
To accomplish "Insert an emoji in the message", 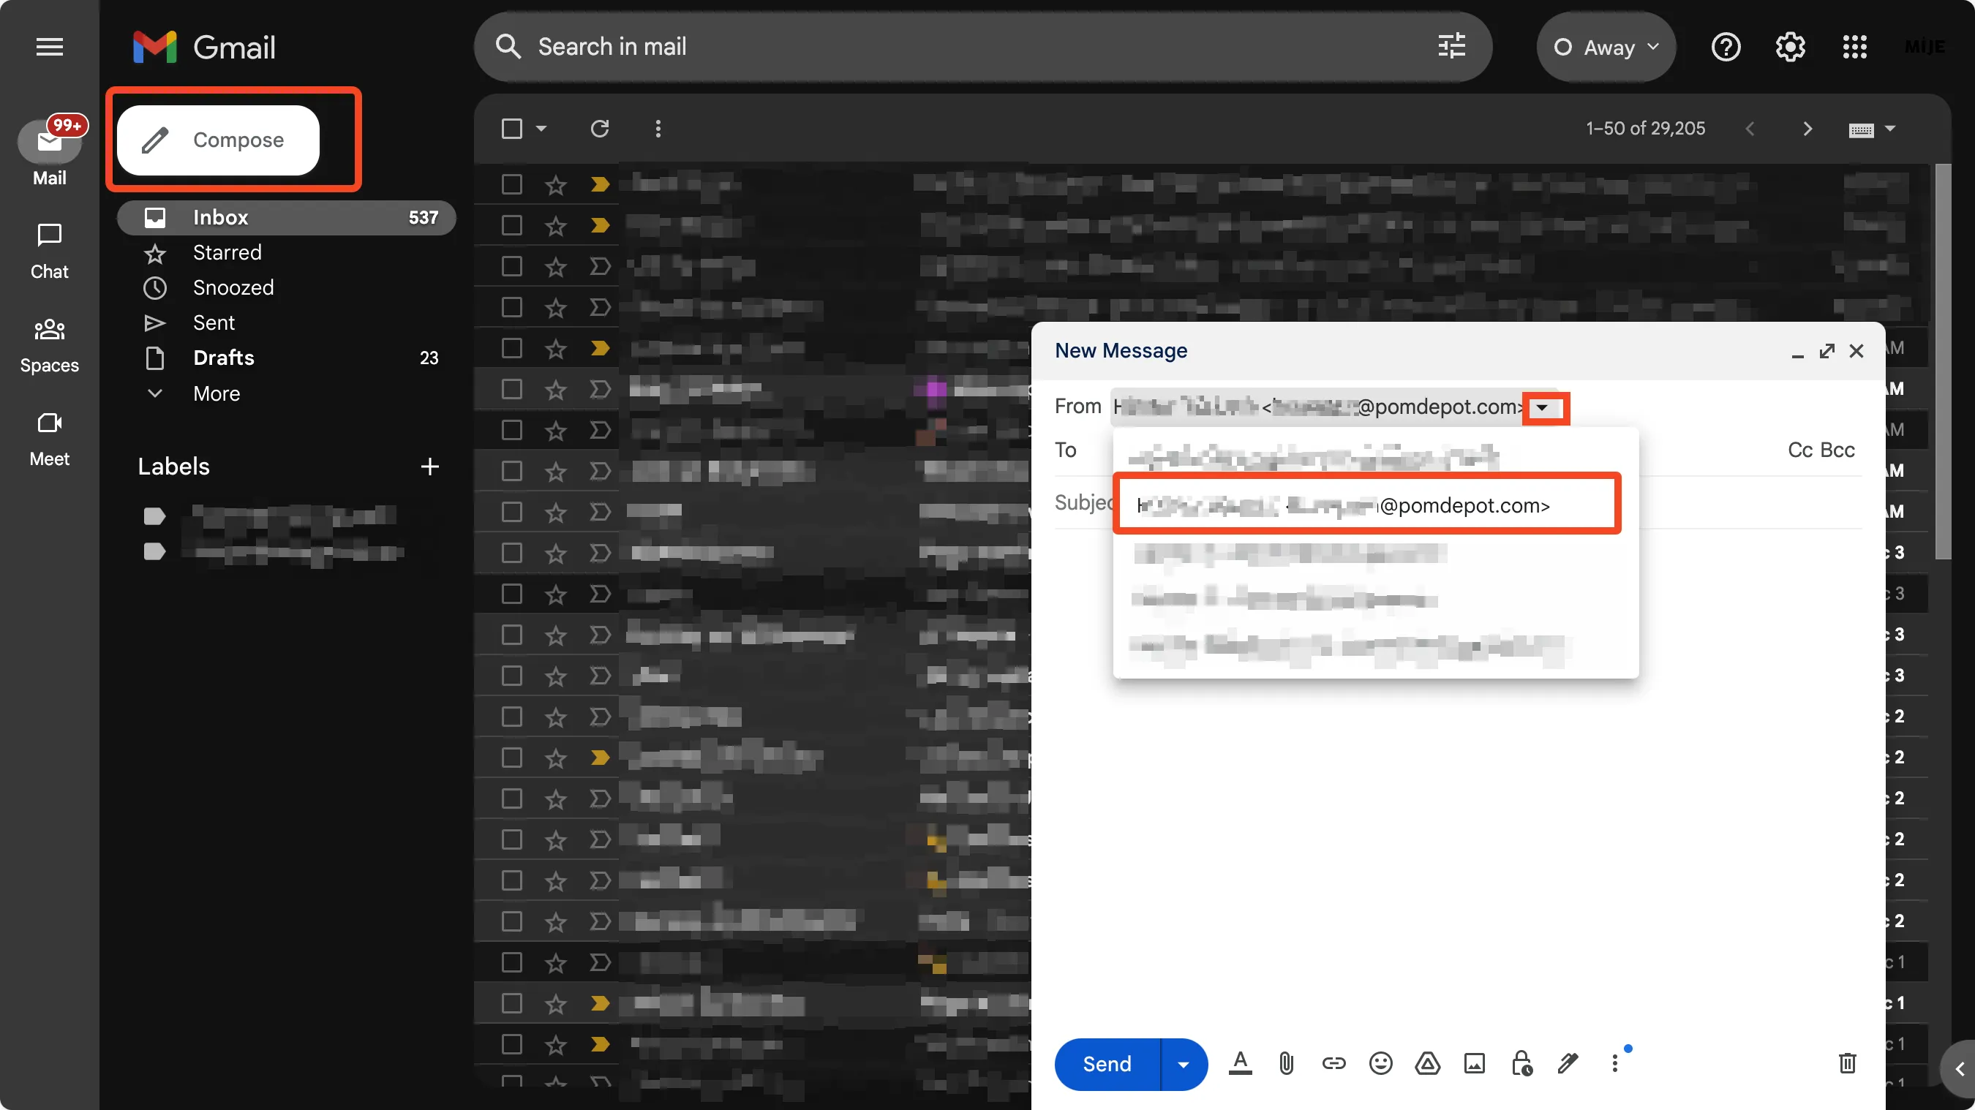I will (x=1380, y=1063).
